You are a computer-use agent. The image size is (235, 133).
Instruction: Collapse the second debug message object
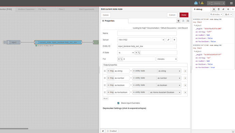[194, 51]
